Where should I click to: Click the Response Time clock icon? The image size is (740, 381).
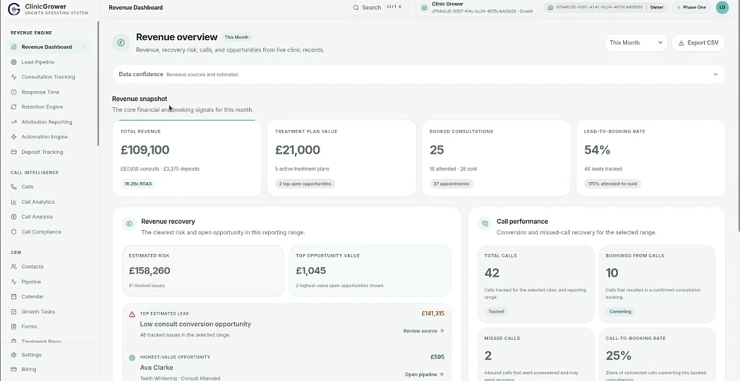14,92
